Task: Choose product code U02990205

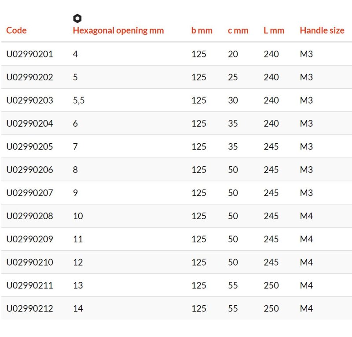Action: click(x=29, y=146)
